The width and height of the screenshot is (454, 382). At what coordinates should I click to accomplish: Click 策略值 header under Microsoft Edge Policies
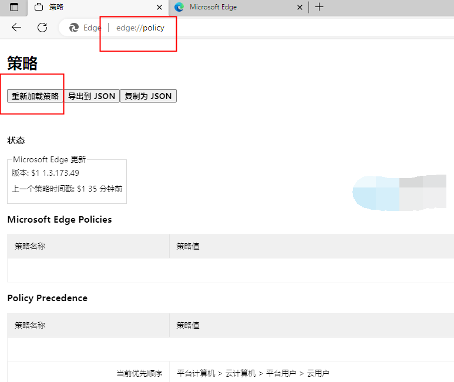(x=188, y=246)
